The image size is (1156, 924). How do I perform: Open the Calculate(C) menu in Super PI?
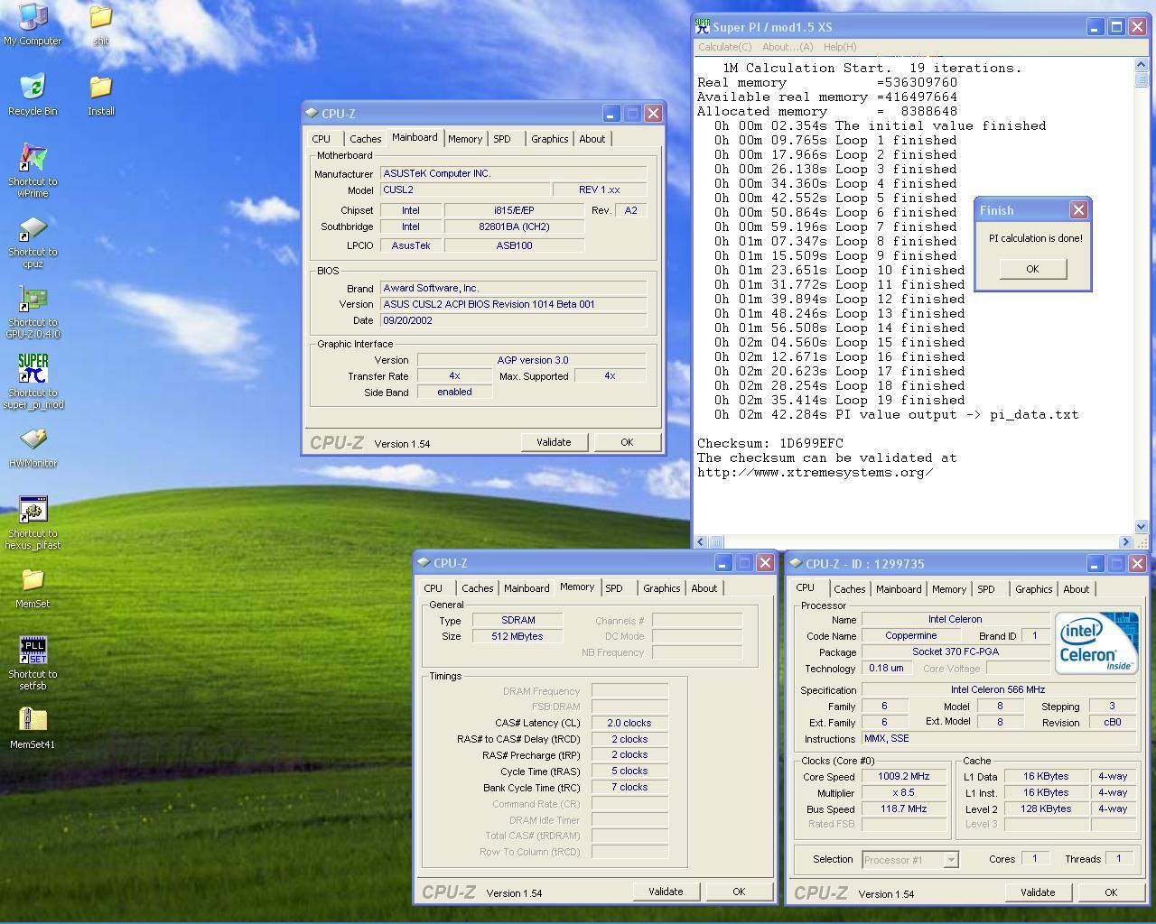(724, 47)
